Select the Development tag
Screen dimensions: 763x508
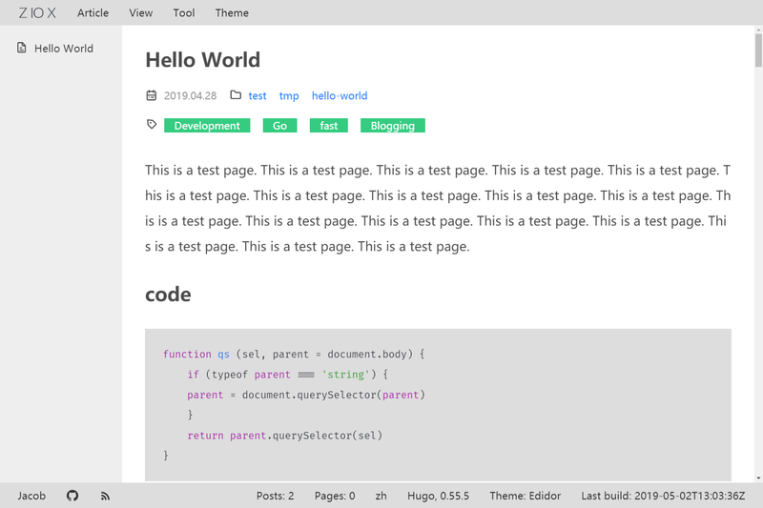point(207,126)
